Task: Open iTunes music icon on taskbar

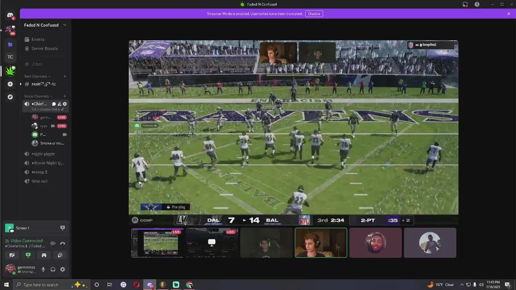Action: (x=123, y=285)
